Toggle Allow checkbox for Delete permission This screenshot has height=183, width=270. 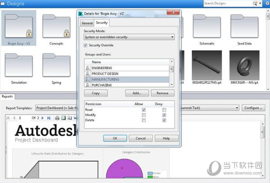tap(144, 120)
